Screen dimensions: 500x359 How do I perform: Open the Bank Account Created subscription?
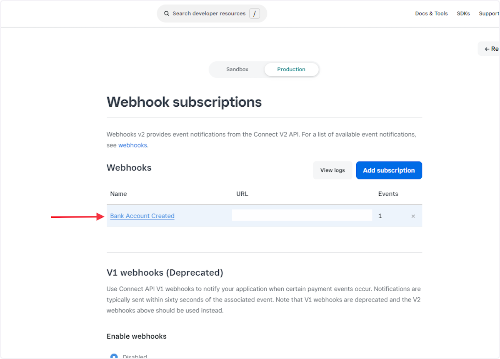tap(142, 216)
